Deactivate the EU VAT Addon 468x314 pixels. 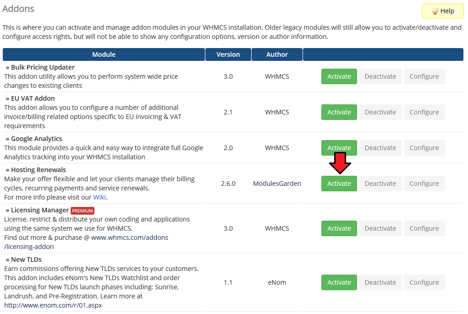(x=380, y=112)
